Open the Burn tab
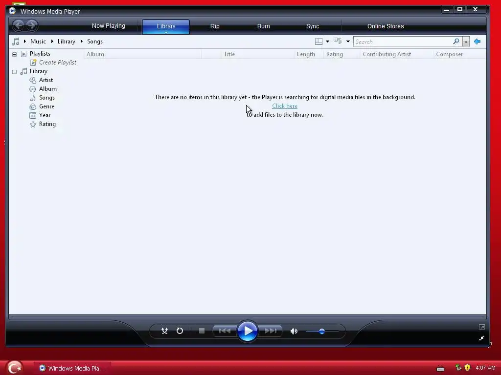 point(264,26)
